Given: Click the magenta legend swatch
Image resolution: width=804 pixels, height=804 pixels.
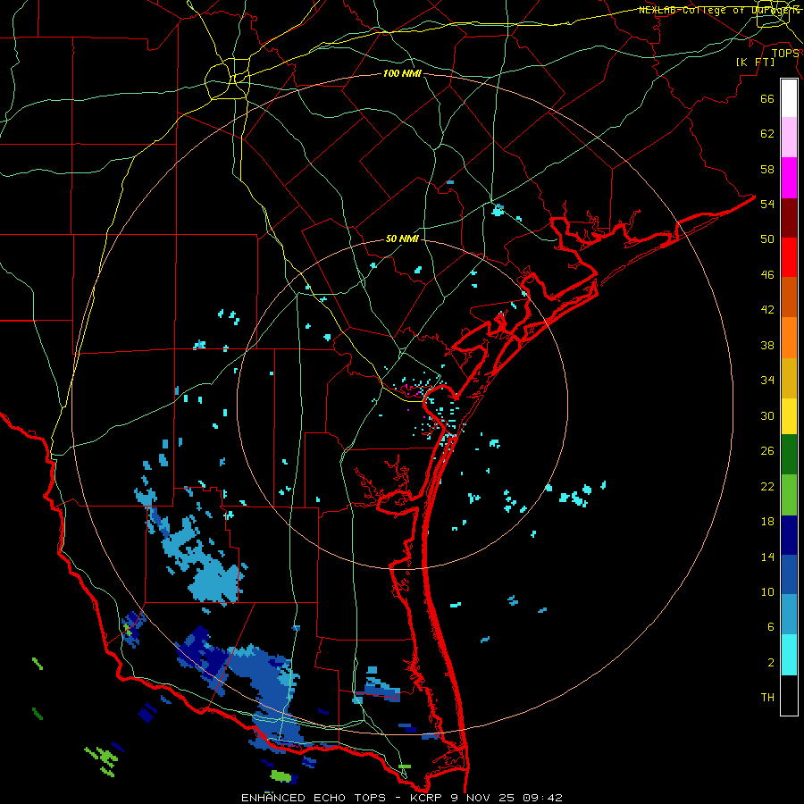Looking at the screenshot, I should 789,178.
